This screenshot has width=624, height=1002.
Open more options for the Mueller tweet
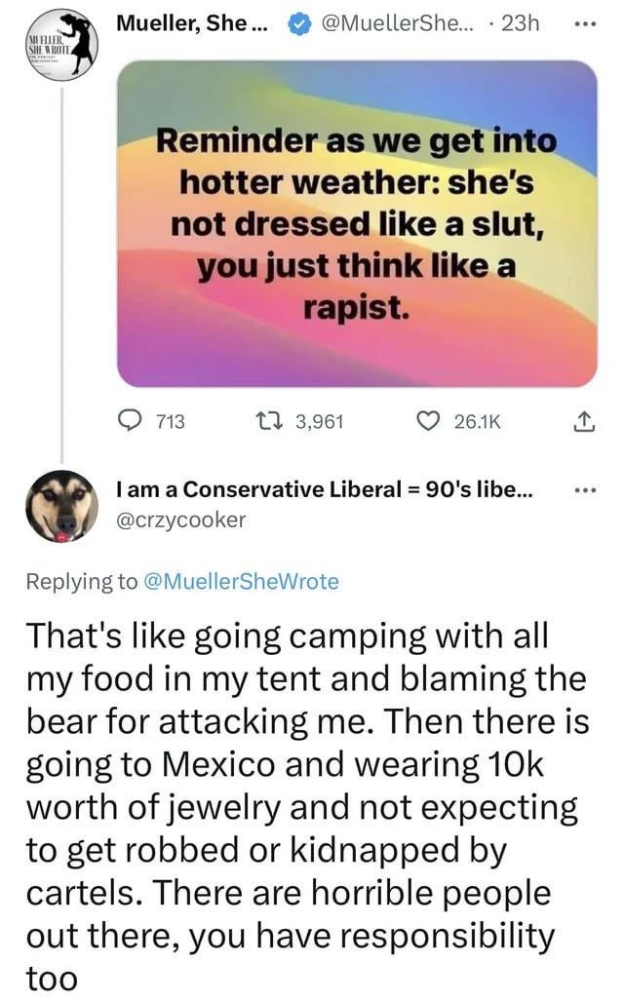585,24
